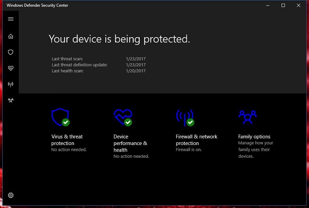
Task: Click the large heart monitor tile icon
Action: tap(122, 116)
